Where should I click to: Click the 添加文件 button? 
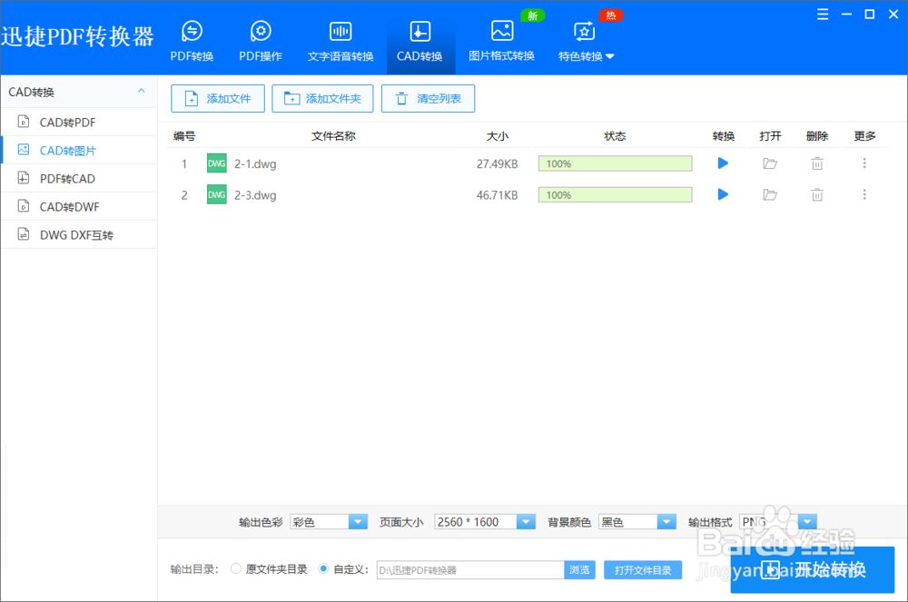coord(218,98)
